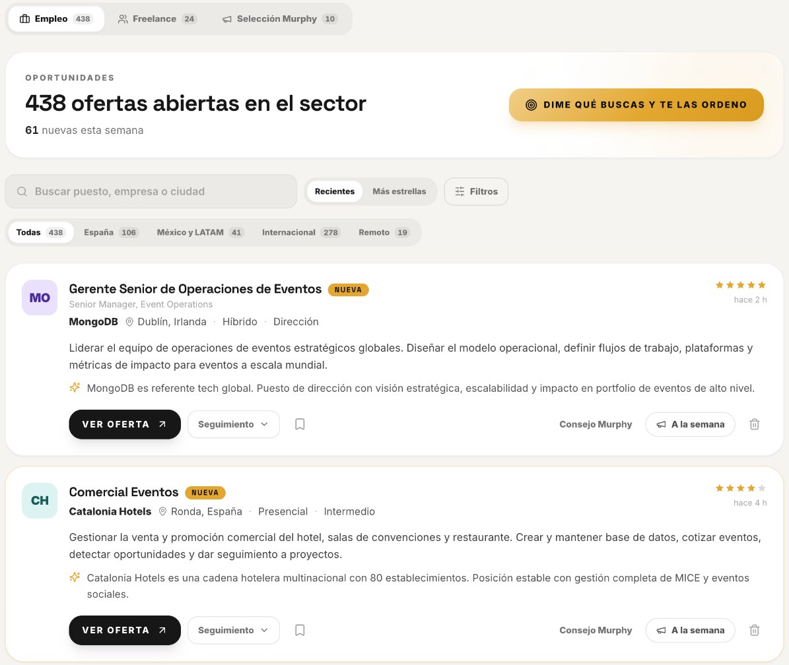The height and width of the screenshot is (665, 789).
Task: Open the Selección Murphy tab
Action: click(x=280, y=18)
